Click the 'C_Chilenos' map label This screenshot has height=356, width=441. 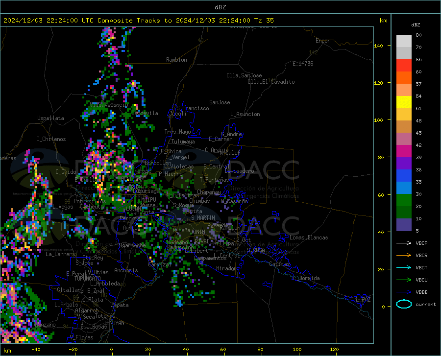pyautogui.click(x=51, y=139)
